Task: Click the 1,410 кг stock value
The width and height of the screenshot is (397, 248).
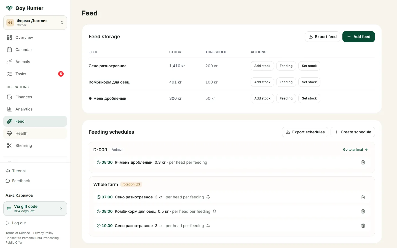Action: [x=177, y=66]
